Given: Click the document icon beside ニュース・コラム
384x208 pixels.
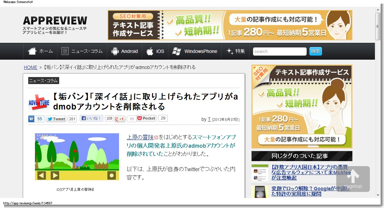Looking at the screenshot, I should pos(65,51).
